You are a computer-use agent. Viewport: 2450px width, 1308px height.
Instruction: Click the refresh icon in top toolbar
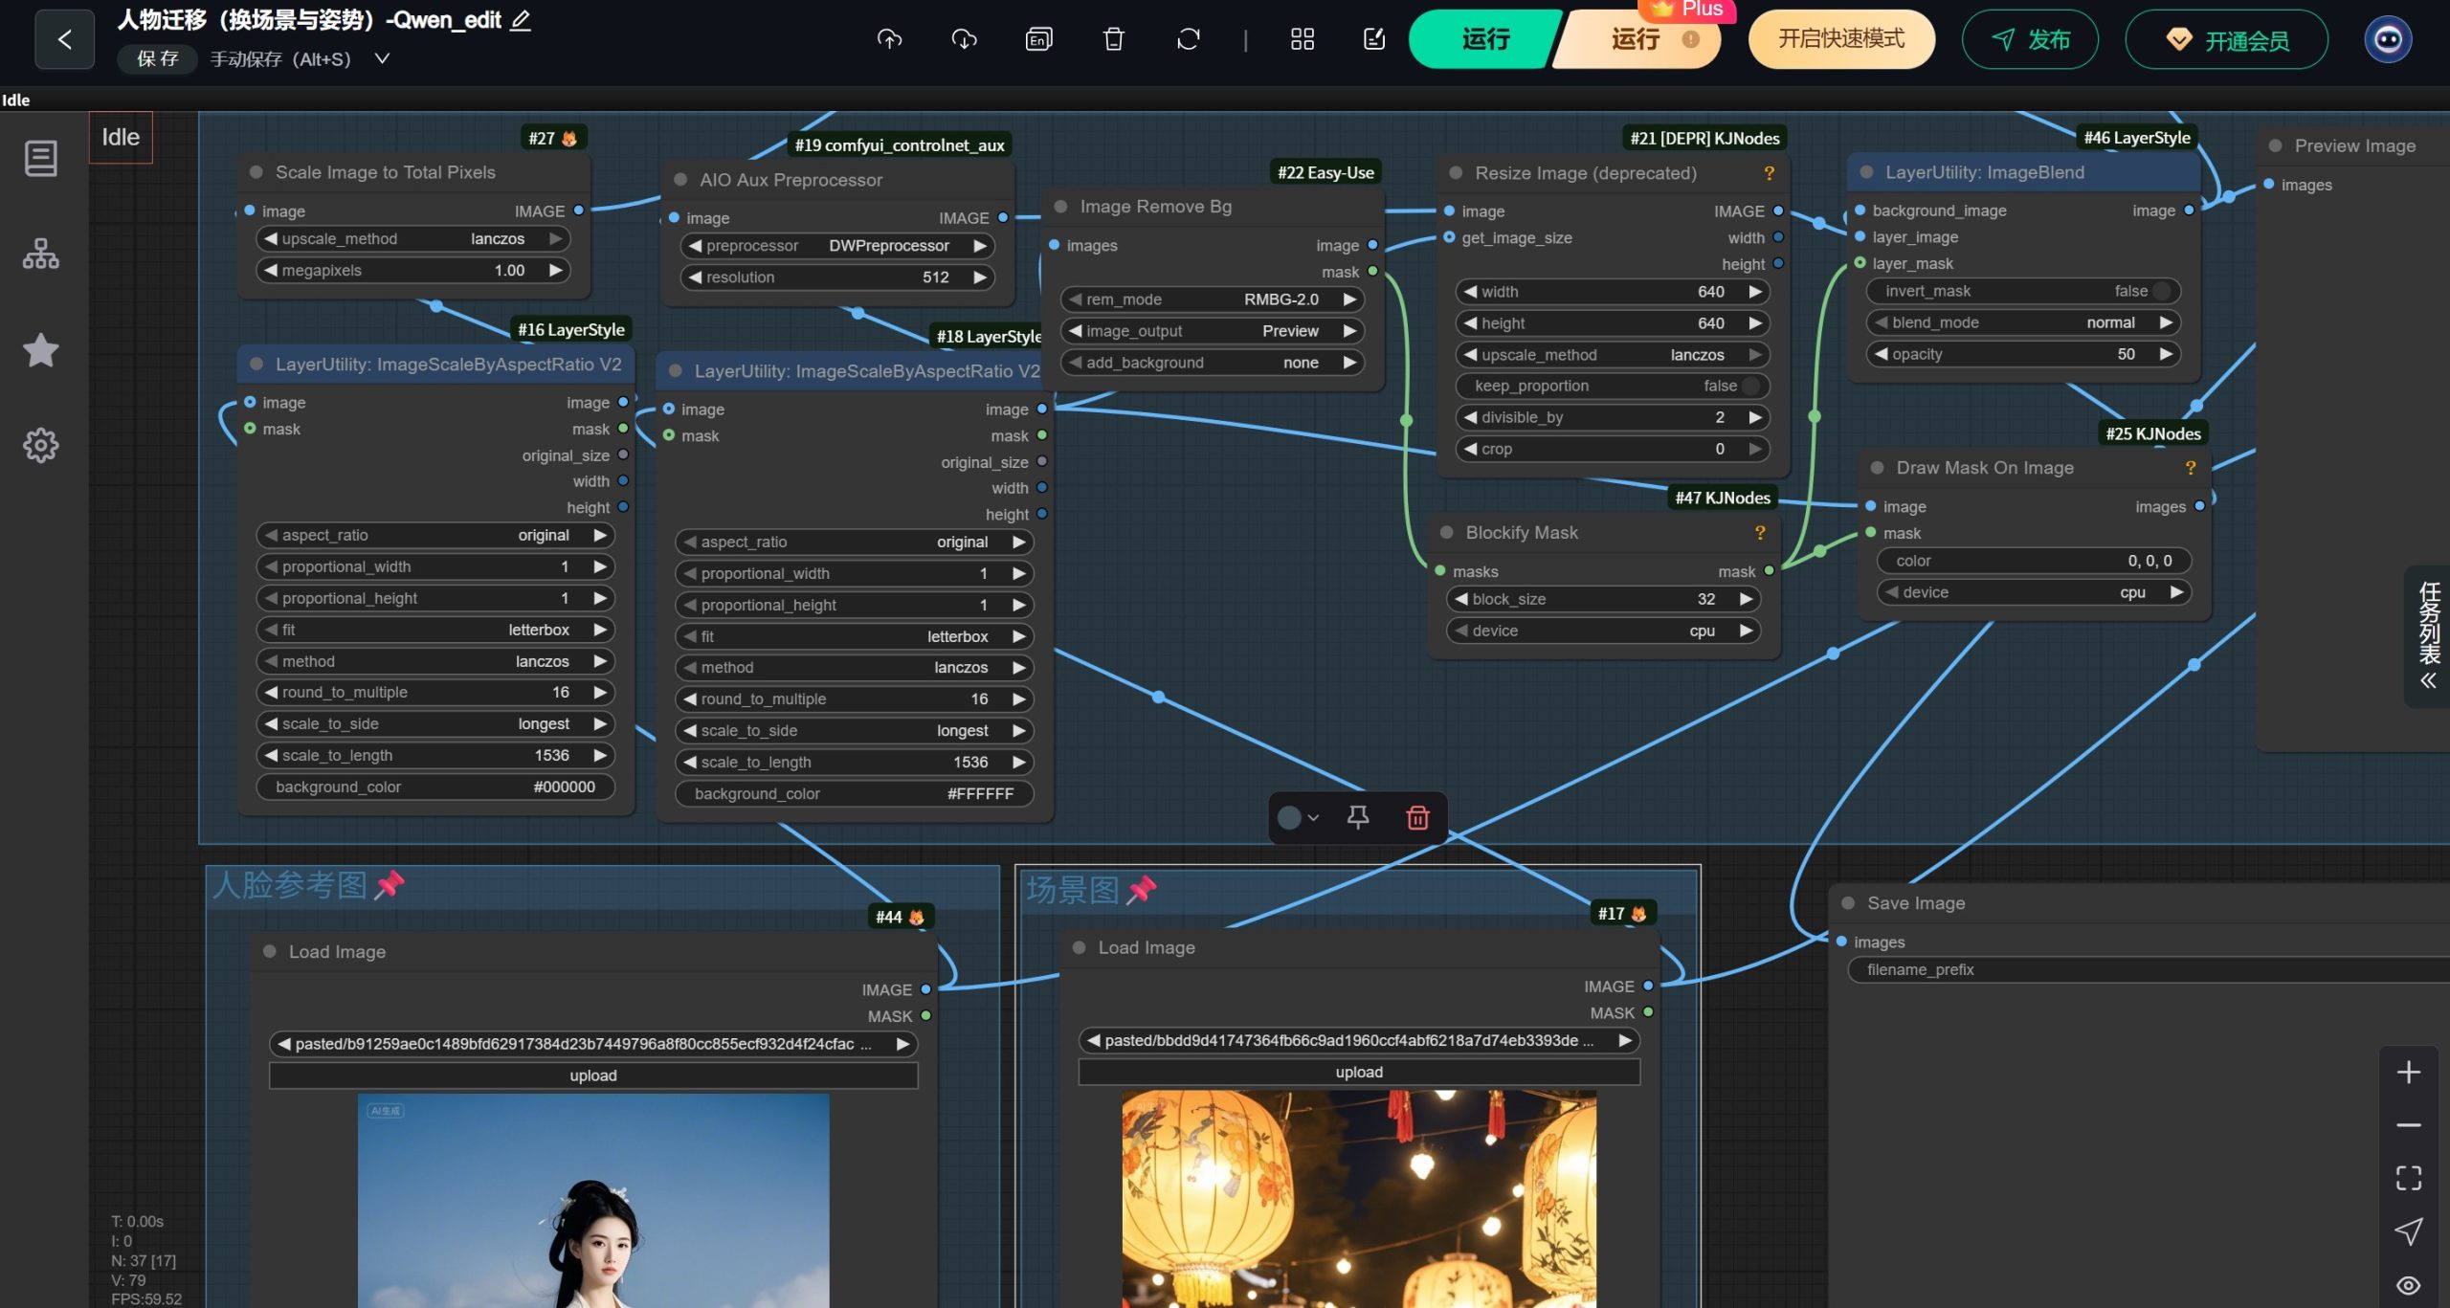[x=1188, y=39]
